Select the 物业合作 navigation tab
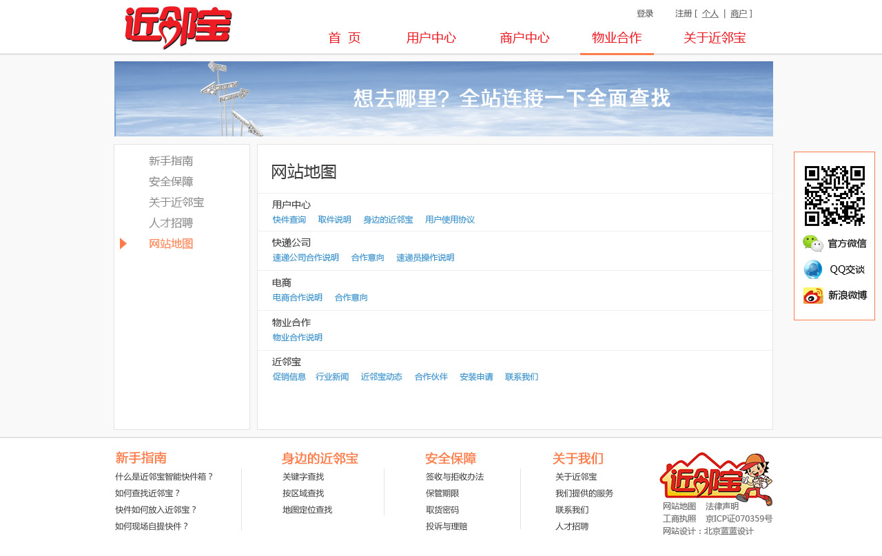Viewport: 882px width, 556px height. pyautogui.click(x=617, y=39)
